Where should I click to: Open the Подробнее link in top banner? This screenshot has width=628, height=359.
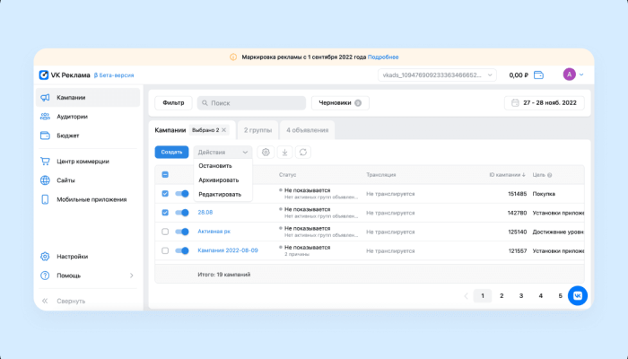383,57
